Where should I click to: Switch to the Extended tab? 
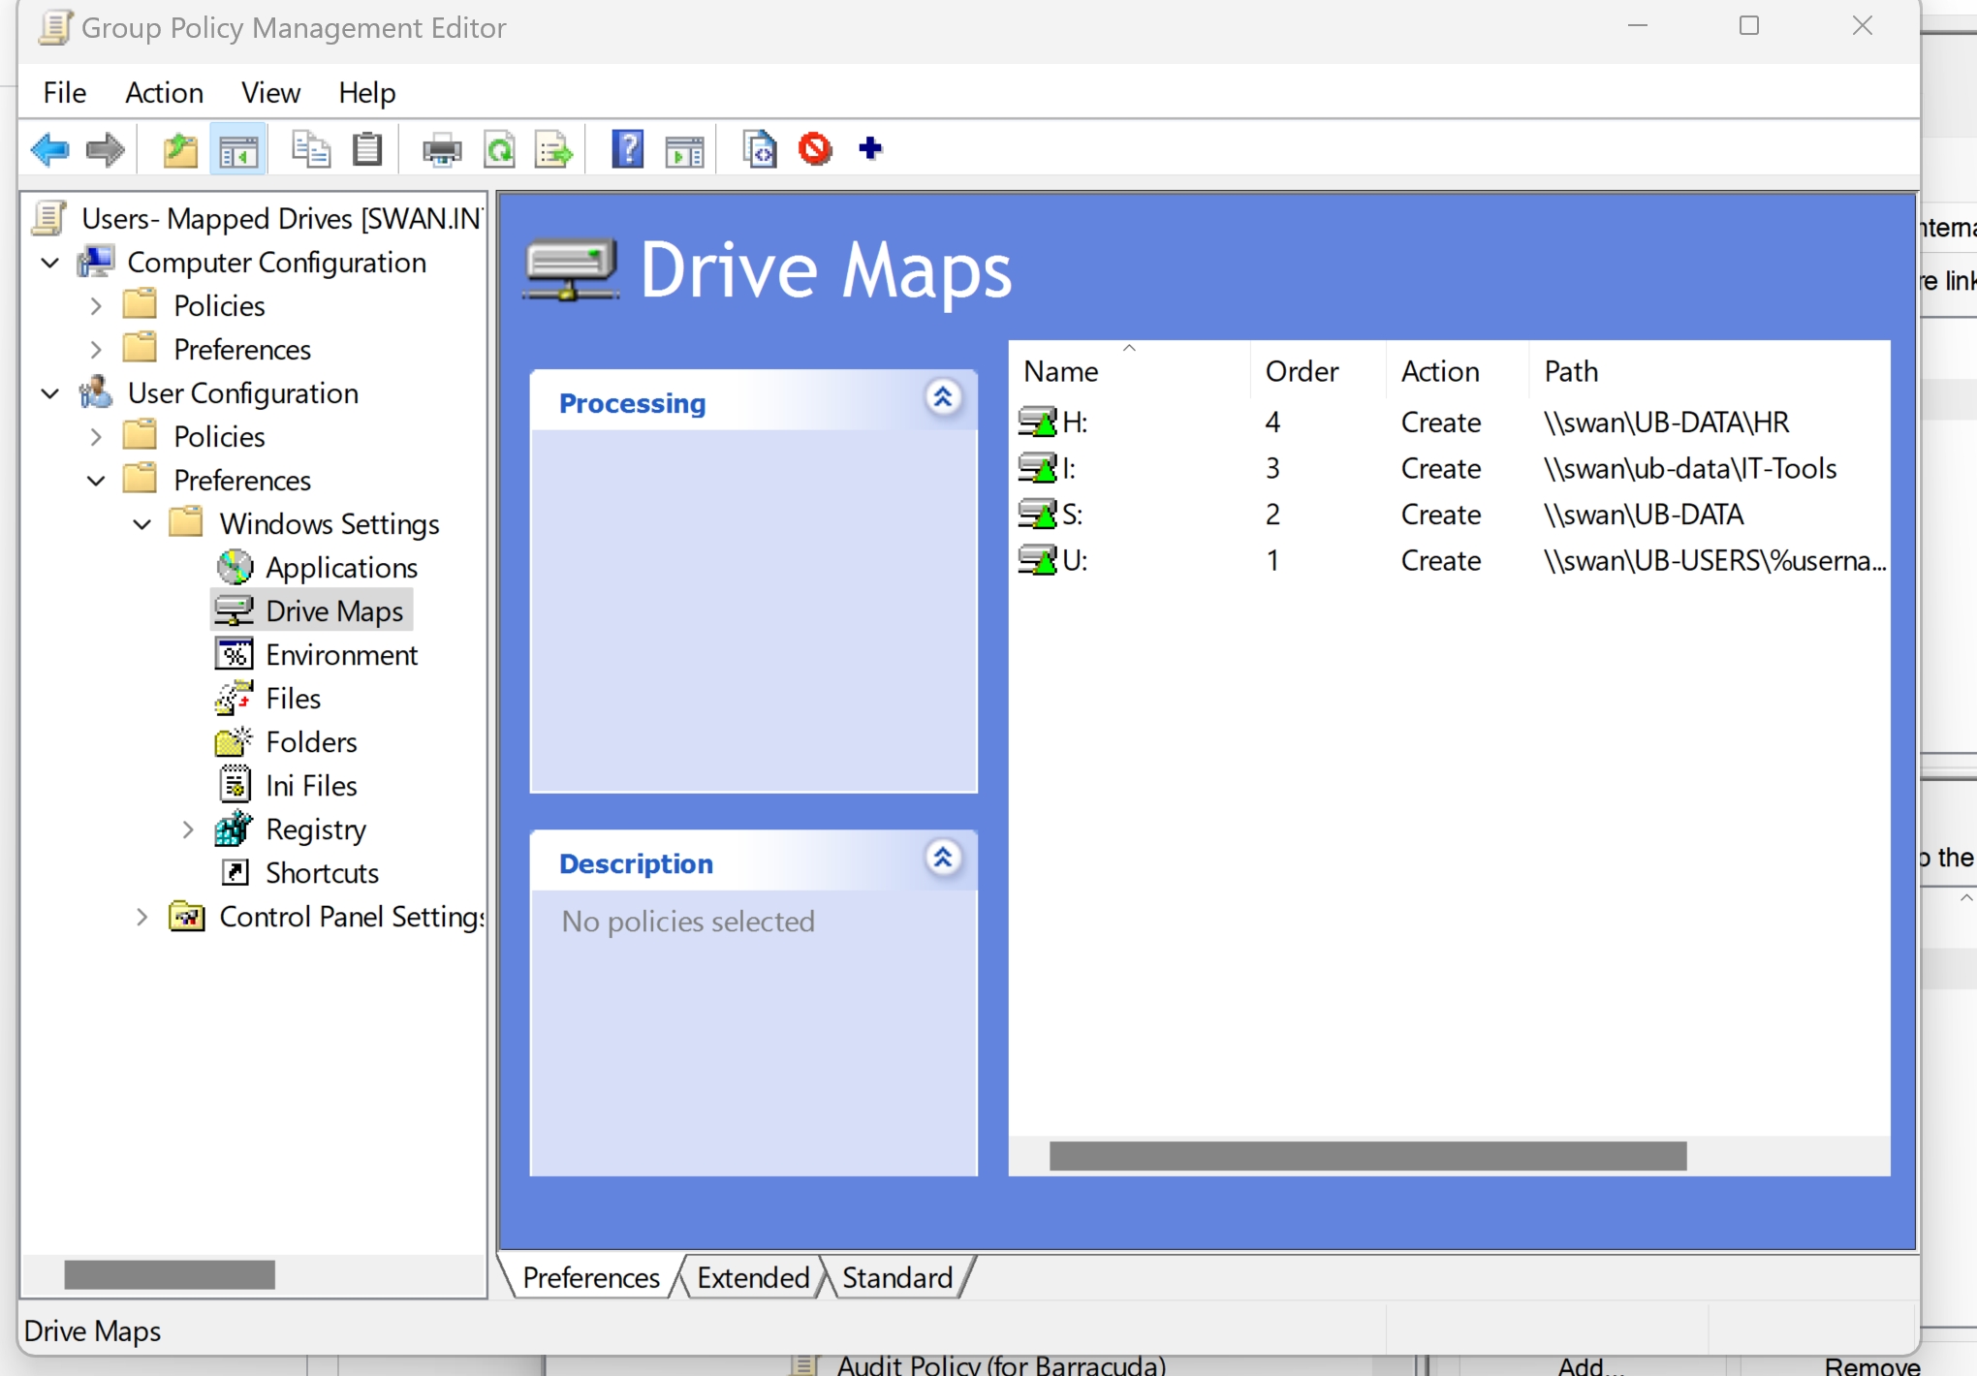(x=752, y=1278)
